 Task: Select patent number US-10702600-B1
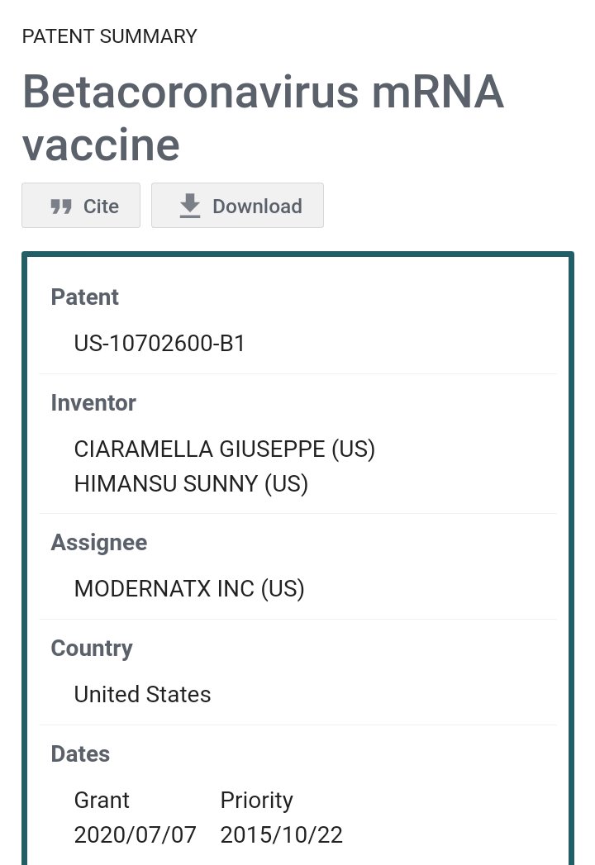(x=159, y=344)
